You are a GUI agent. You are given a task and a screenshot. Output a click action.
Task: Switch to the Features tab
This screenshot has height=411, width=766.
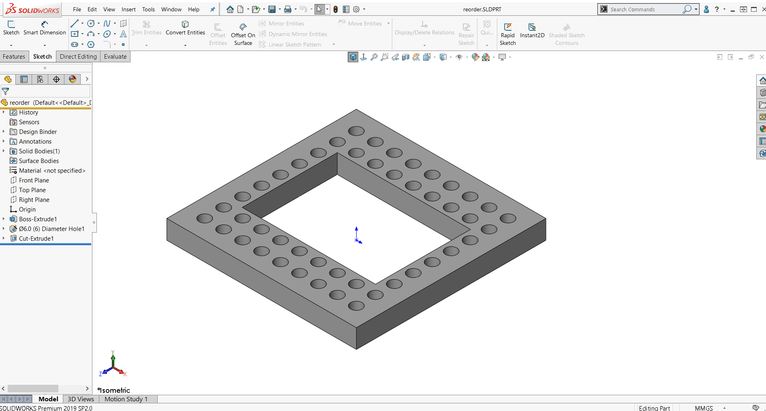(14, 57)
